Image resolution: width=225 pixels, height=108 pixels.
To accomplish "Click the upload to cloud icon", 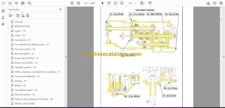I will (16, 3).
